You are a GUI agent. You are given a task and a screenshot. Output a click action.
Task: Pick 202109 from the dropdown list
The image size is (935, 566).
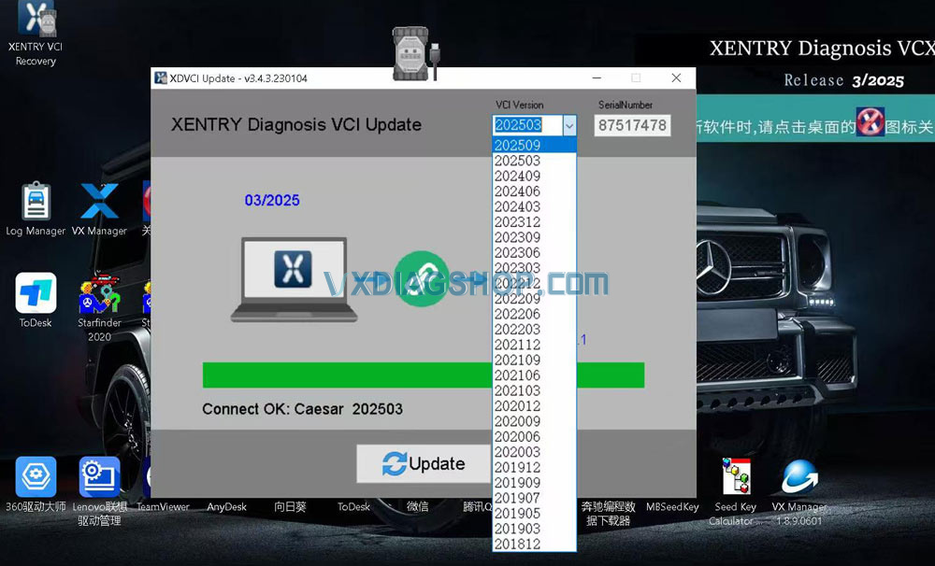point(534,360)
